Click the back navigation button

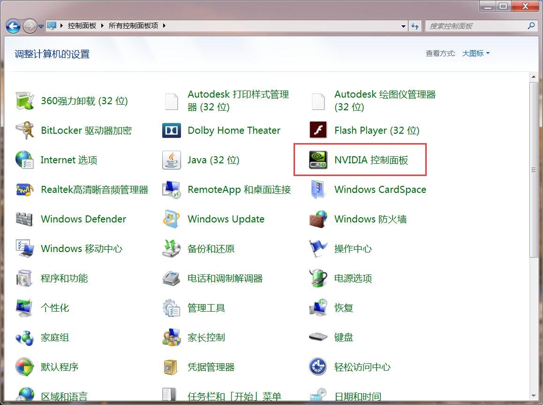[13, 26]
